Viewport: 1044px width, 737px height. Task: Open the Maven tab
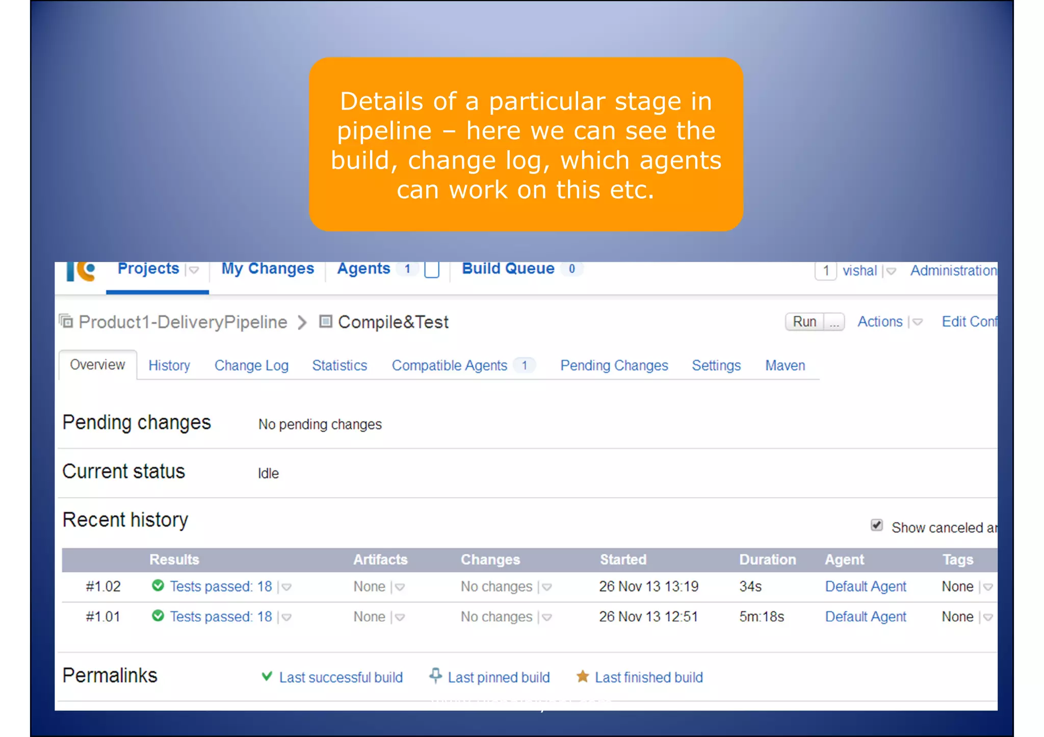click(785, 365)
